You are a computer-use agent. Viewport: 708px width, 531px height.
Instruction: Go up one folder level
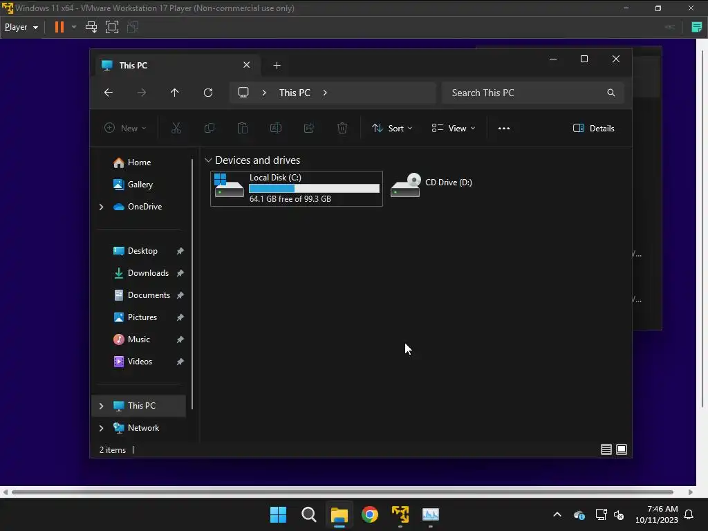click(x=175, y=93)
